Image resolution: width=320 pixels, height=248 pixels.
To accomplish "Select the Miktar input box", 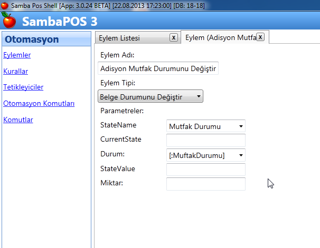I will (x=206, y=183).
